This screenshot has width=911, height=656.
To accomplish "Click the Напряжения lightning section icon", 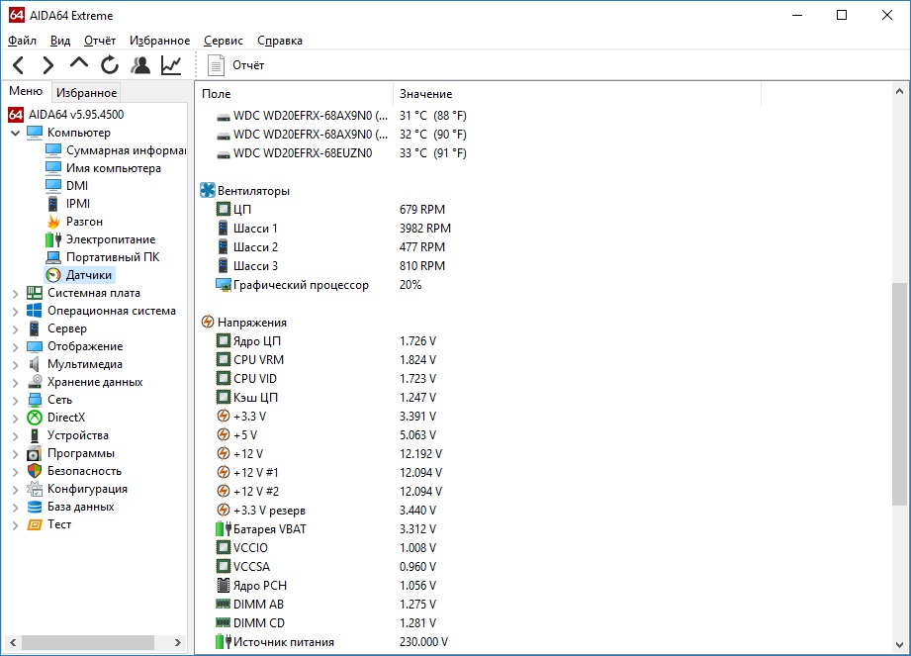I will tap(208, 322).
